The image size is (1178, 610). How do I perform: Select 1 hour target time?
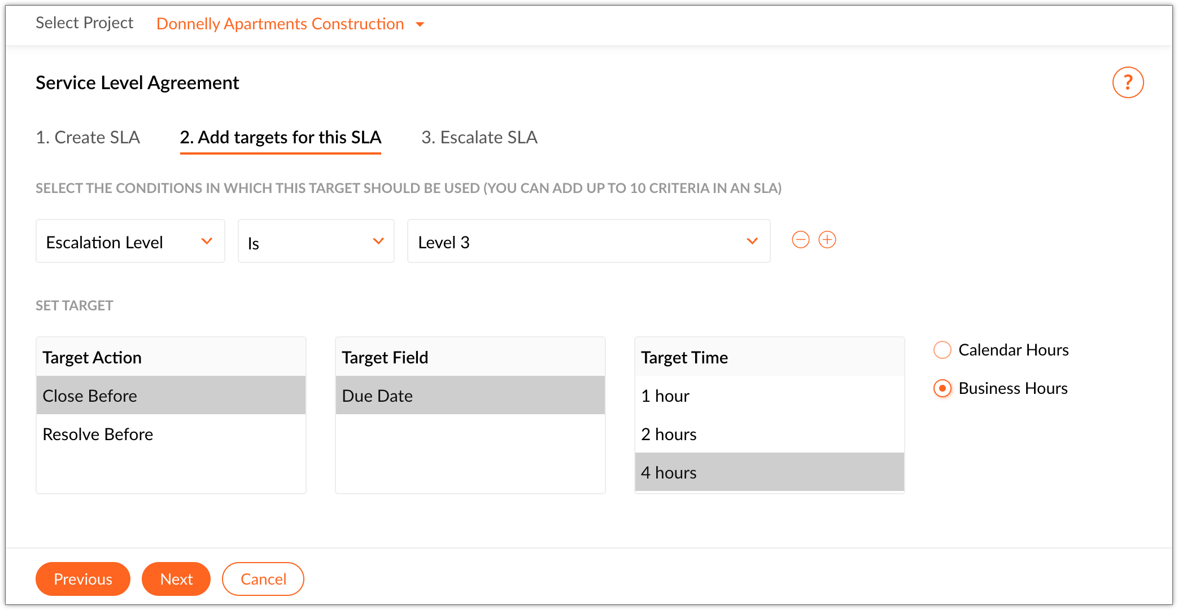tap(769, 396)
